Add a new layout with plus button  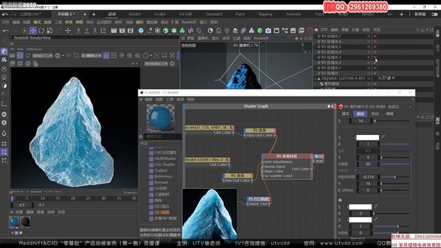(401, 14)
